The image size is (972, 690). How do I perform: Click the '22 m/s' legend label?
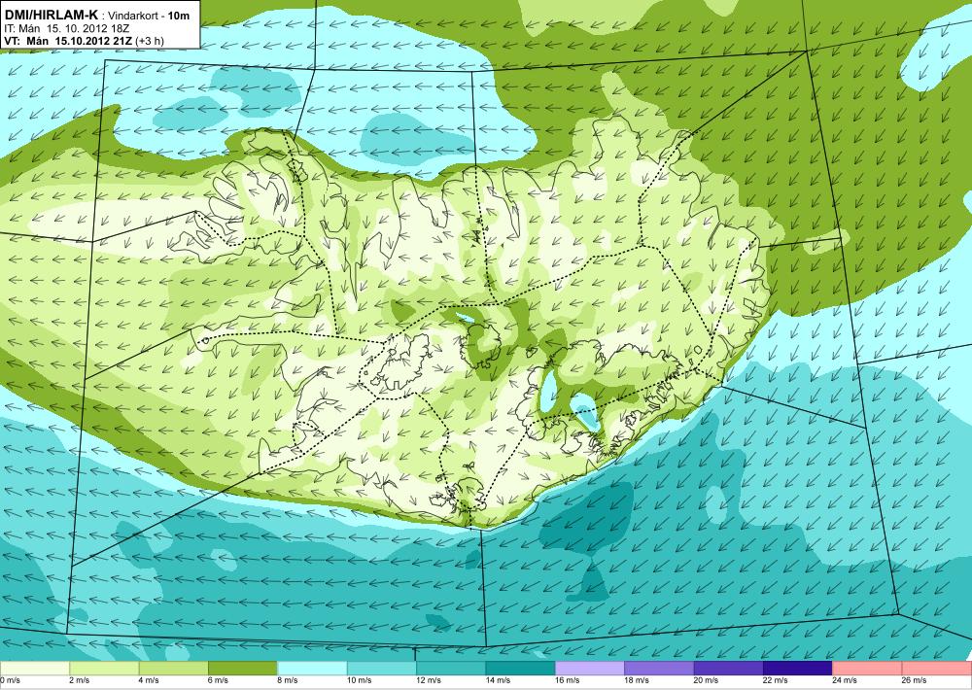click(776, 680)
